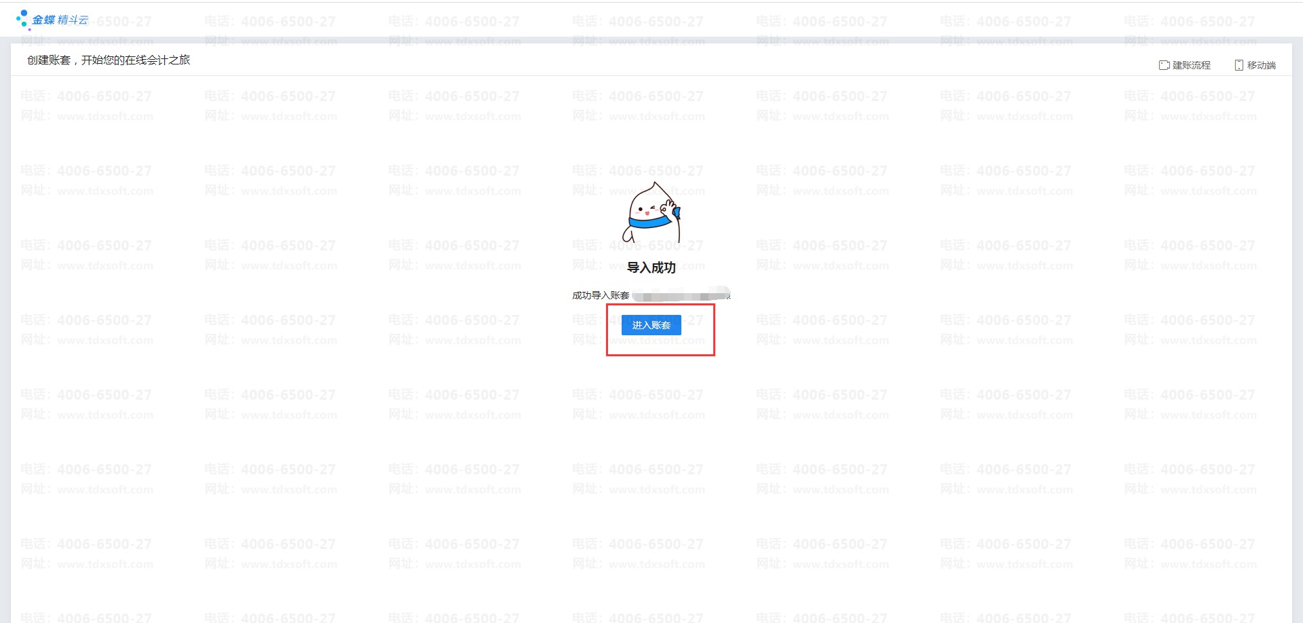This screenshot has width=1303, height=623.
Task: Click the purple dot under the logo
Action: pyautogui.click(x=29, y=29)
